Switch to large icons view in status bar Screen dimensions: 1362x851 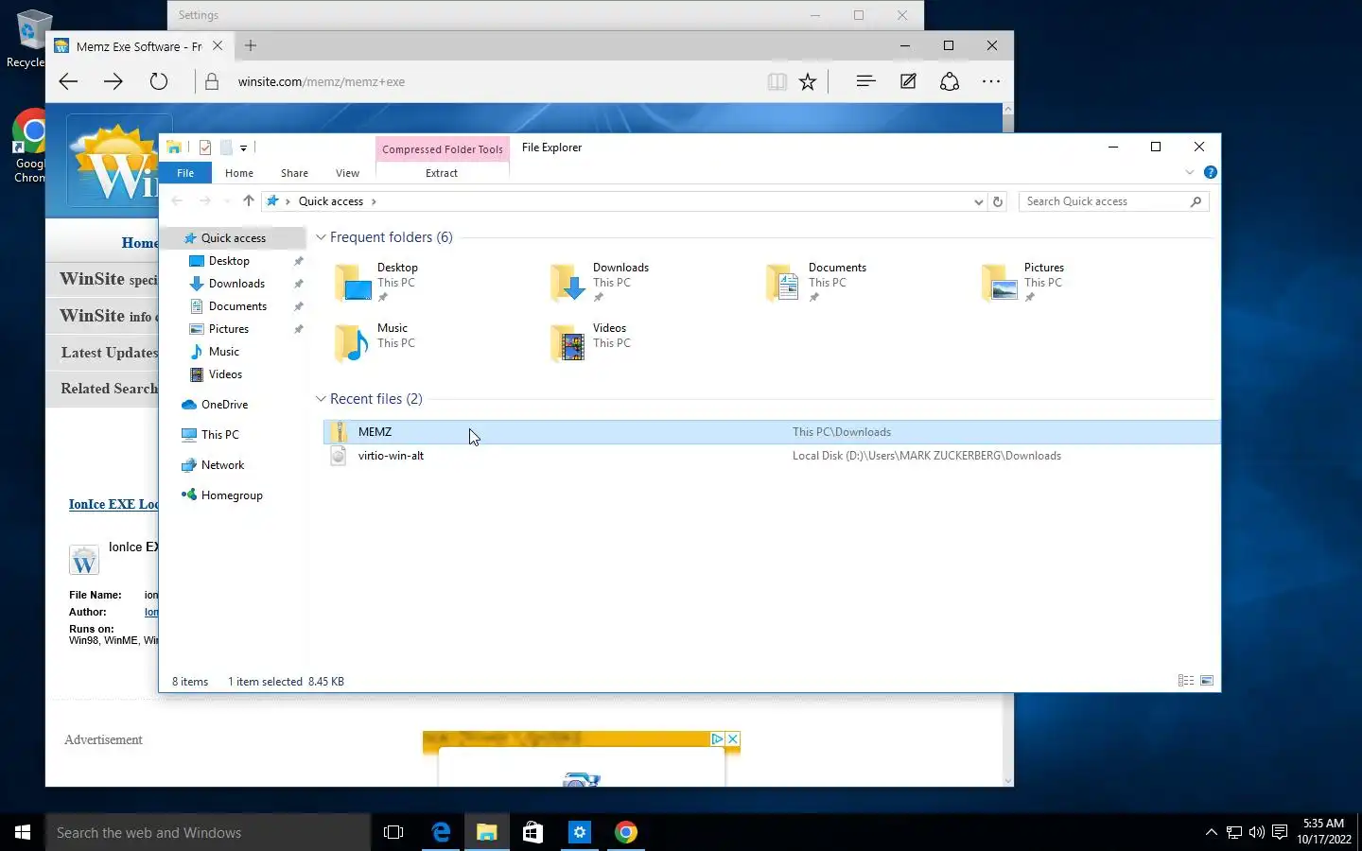[1207, 681]
